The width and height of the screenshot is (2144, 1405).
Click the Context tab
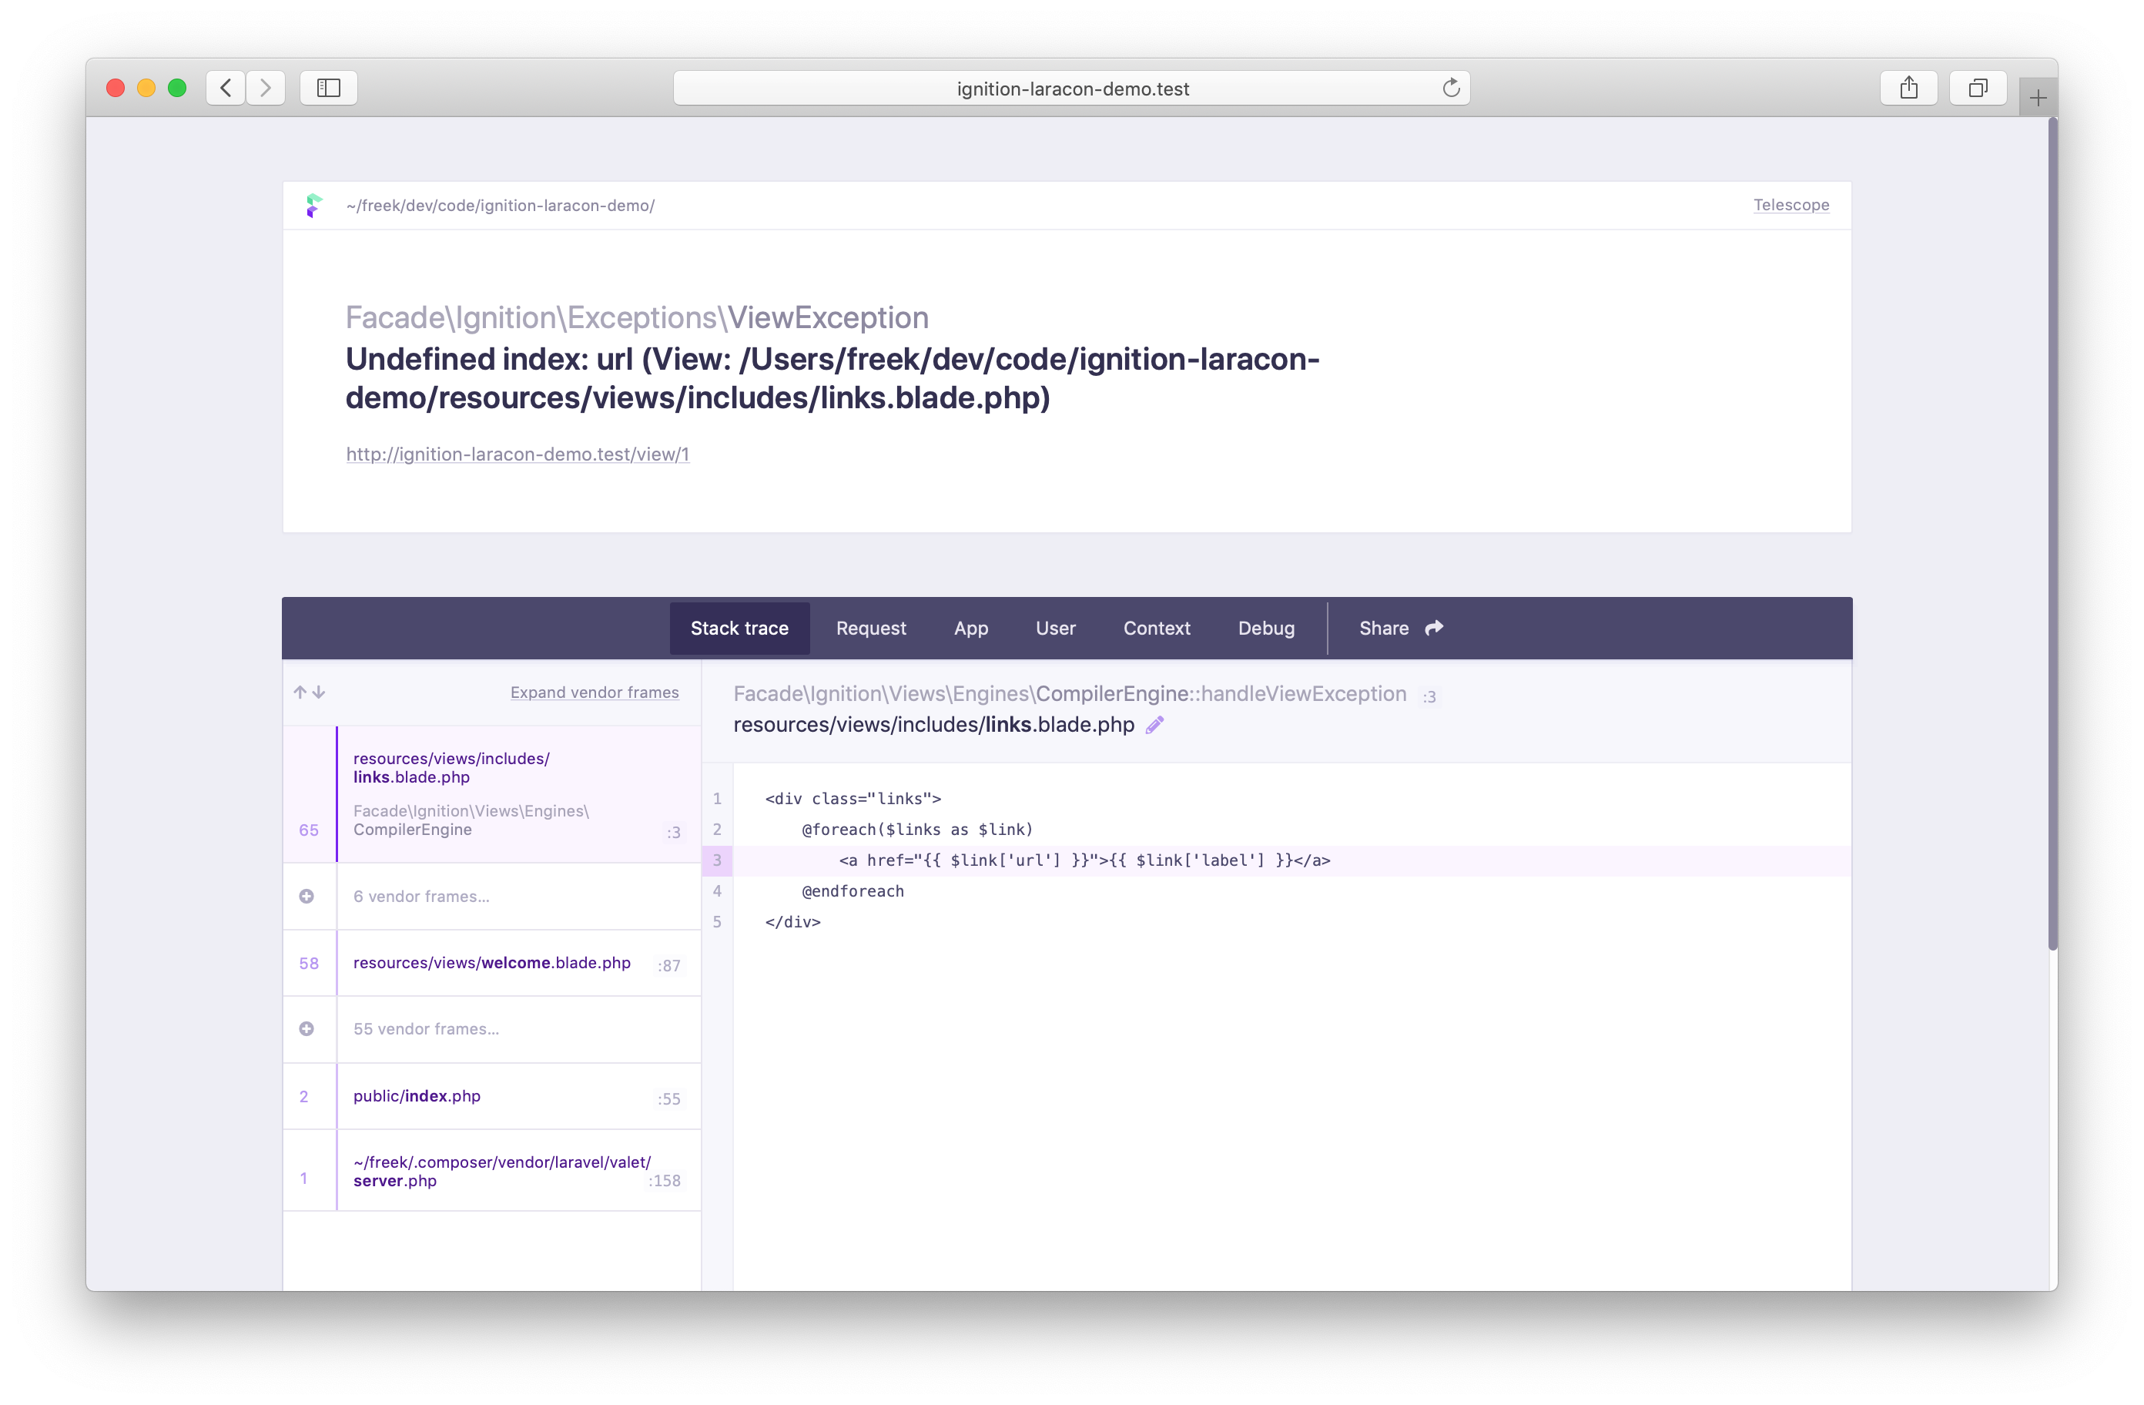click(1155, 627)
